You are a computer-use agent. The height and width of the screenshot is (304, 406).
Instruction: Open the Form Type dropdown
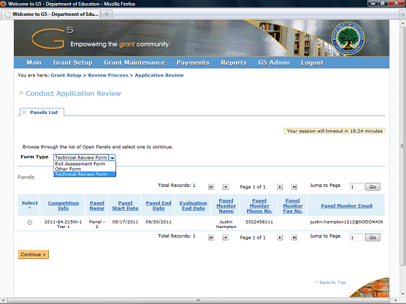(112, 157)
